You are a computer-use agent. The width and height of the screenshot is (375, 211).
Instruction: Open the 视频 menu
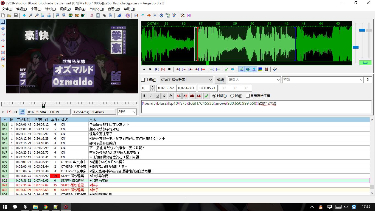click(x=65, y=9)
